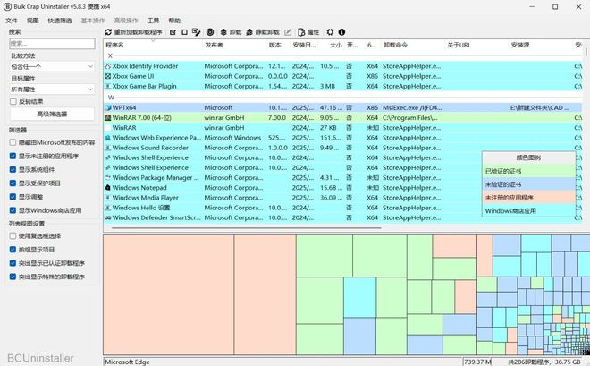Viewport: 590px width, 366px height.
Task: Open the 比较方法 dropdown showing 包含任一个
Action: click(x=52, y=66)
